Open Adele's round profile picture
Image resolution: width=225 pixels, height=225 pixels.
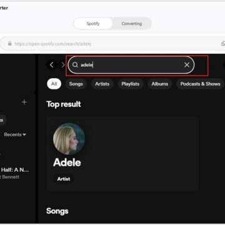[69, 139]
